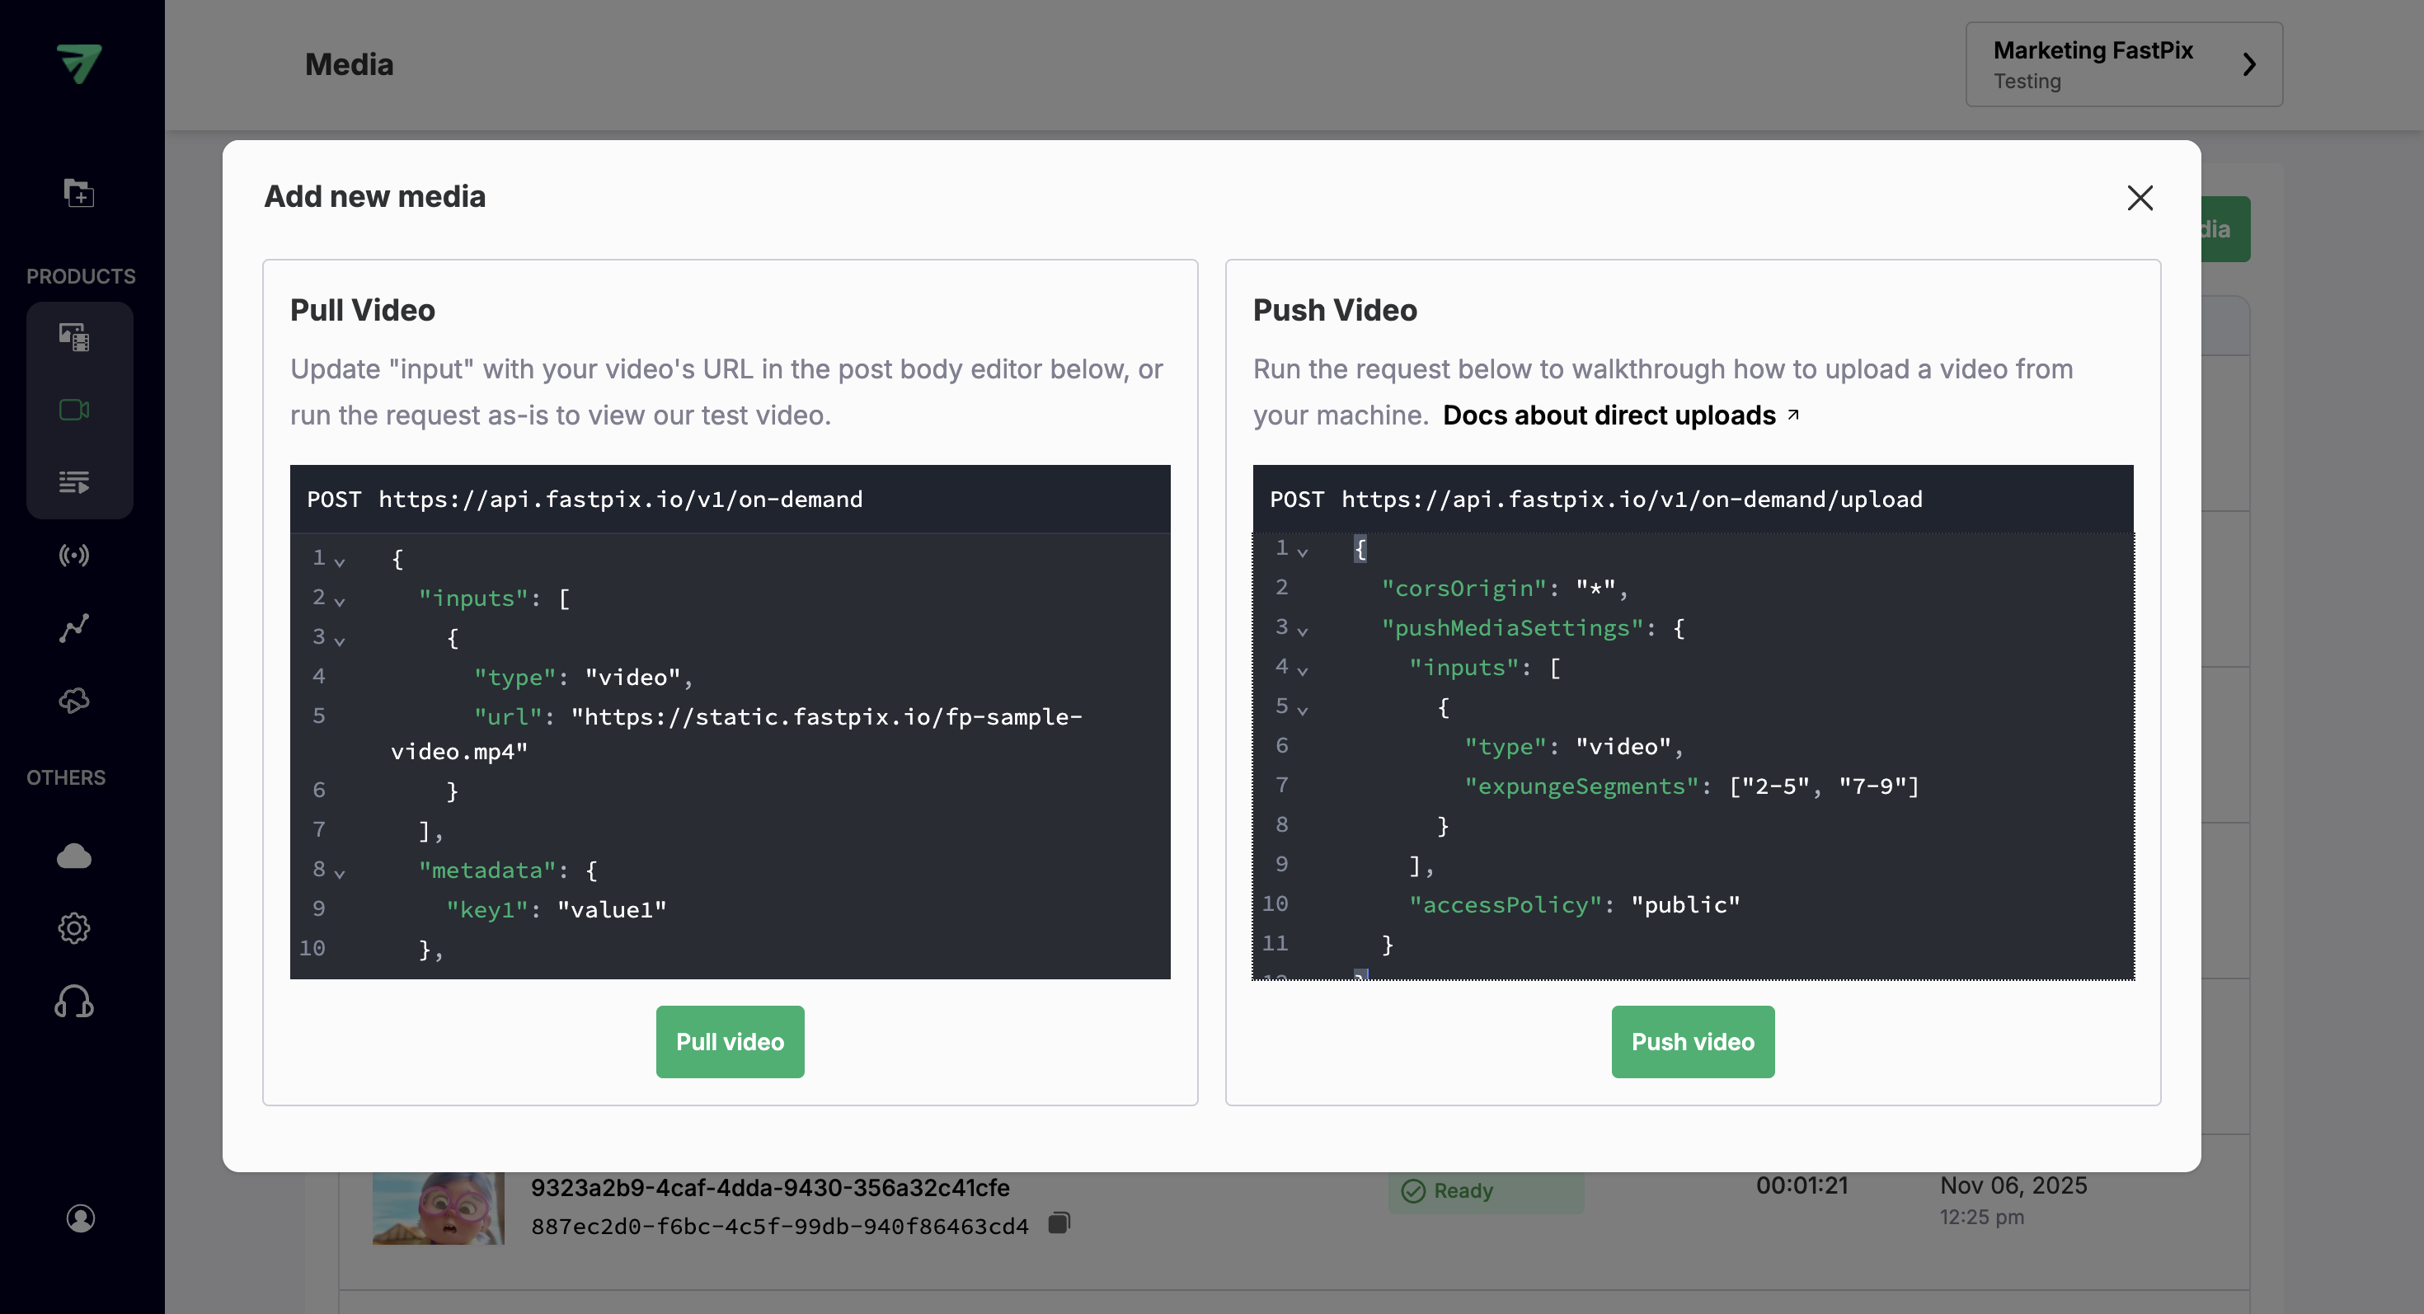Copy the media ID 887ec2d0 using copy icon
This screenshot has width=2424, height=1314.
pos(1059,1223)
